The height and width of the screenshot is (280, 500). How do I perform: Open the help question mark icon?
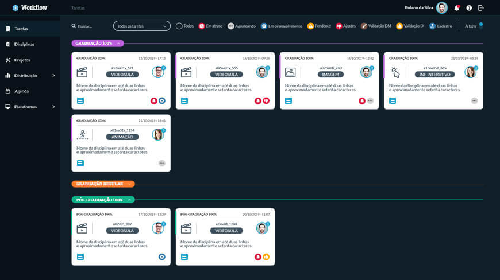(469, 8)
